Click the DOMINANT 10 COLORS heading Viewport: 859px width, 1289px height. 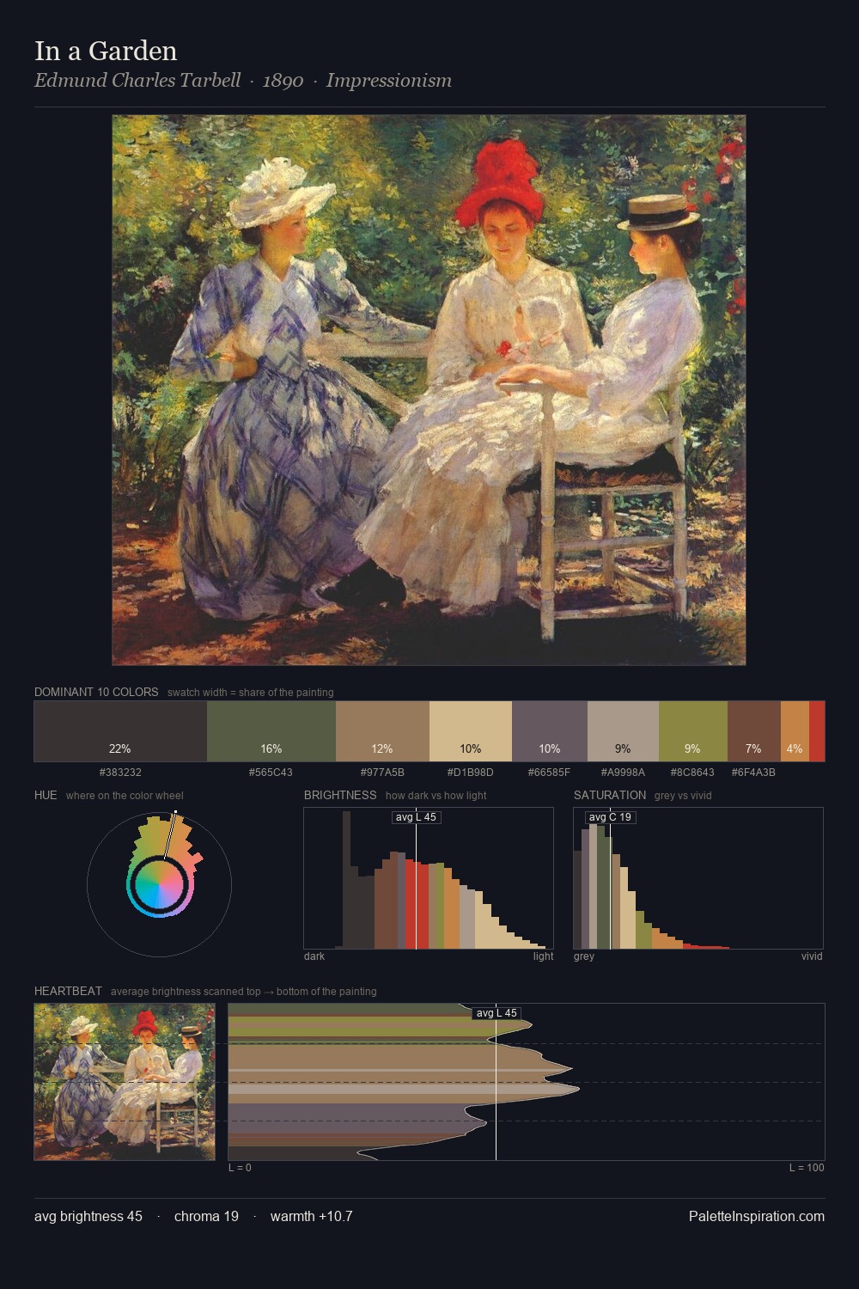[x=96, y=692]
